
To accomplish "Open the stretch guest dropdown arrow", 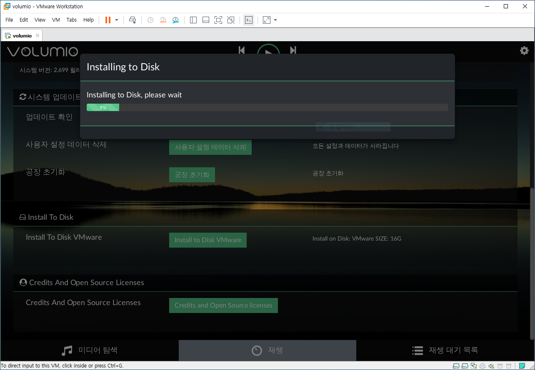I will point(275,20).
